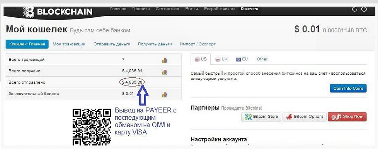This screenshot has width=378, height=166.
Task: Open Разработчикам in the top menu
Action: pyautogui.click(x=219, y=8)
